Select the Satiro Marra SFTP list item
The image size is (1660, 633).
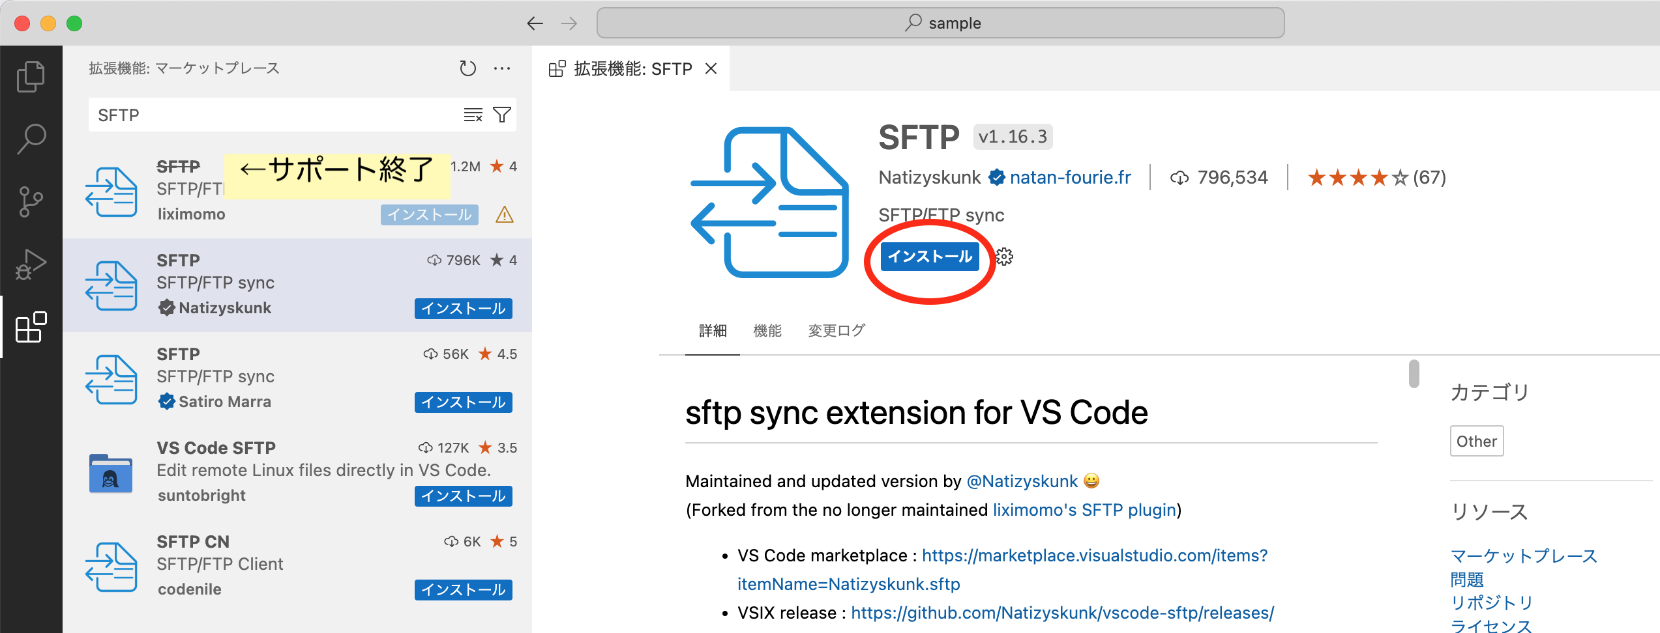pos(297,378)
